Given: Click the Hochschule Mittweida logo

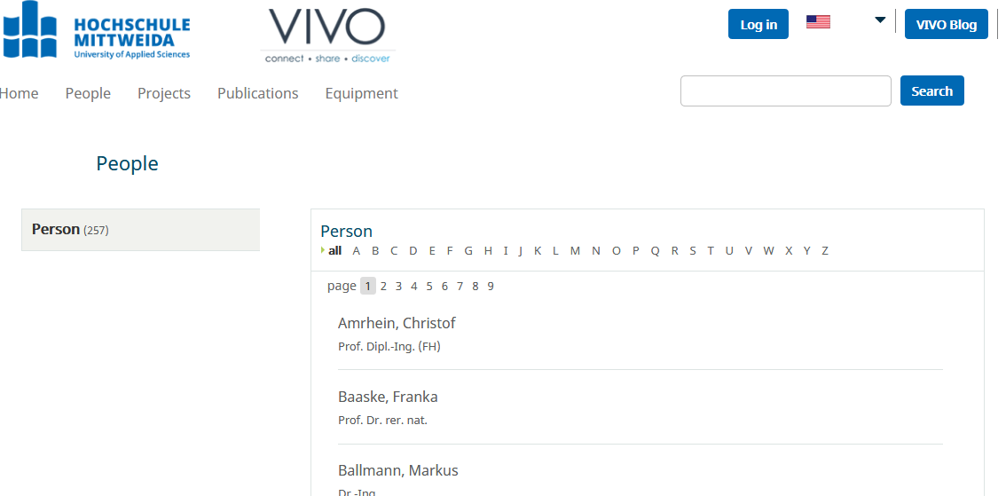Looking at the screenshot, I should (x=96, y=30).
